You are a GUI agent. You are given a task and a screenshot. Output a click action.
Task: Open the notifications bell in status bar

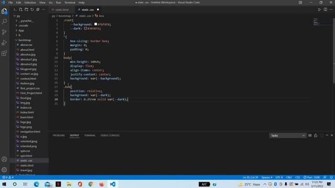[x=331, y=178]
